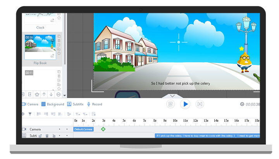Select subtitle clip 'I need to get marr'

(x=248, y=136)
